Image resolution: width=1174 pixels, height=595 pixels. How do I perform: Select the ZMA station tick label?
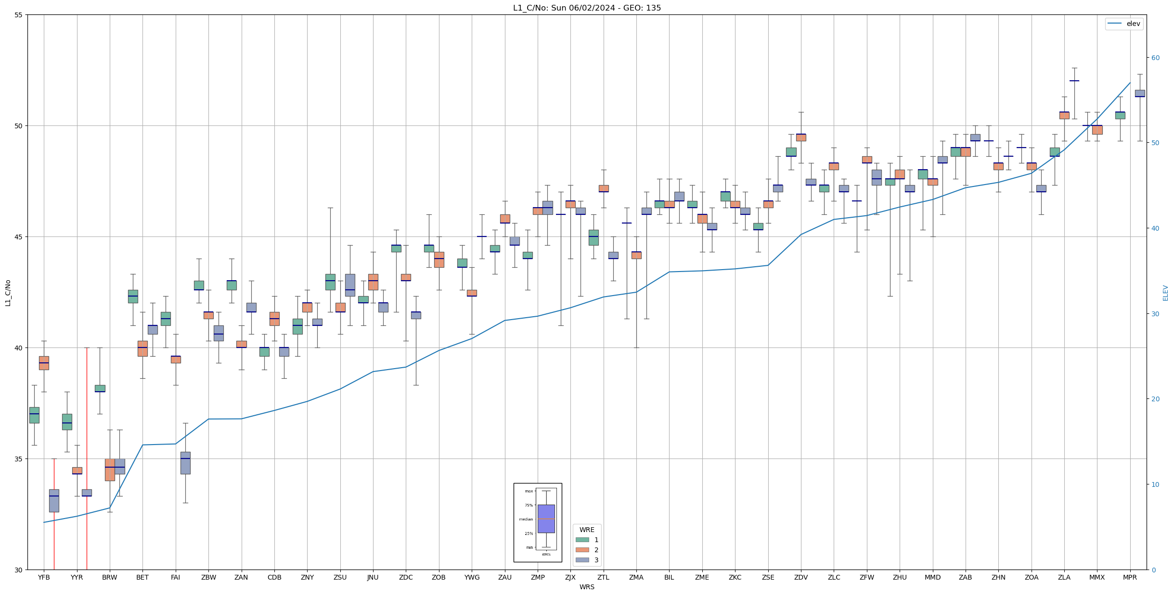[x=636, y=578]
